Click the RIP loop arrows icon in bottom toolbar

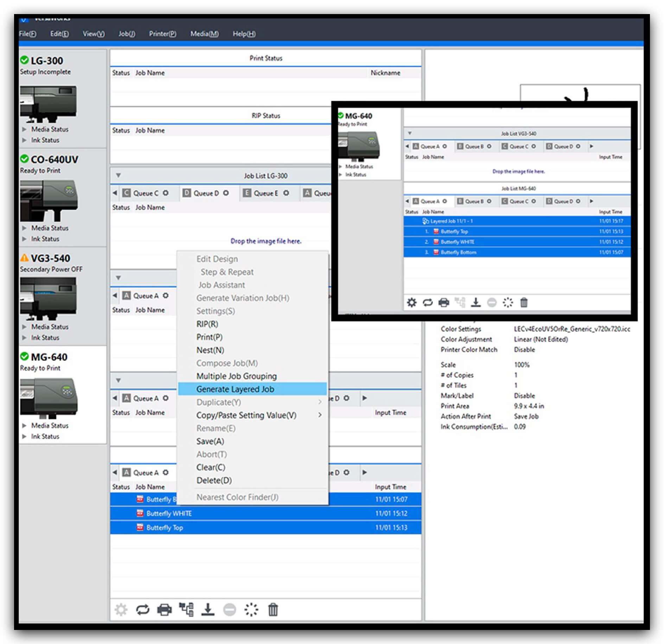click(x=143, y=610)
